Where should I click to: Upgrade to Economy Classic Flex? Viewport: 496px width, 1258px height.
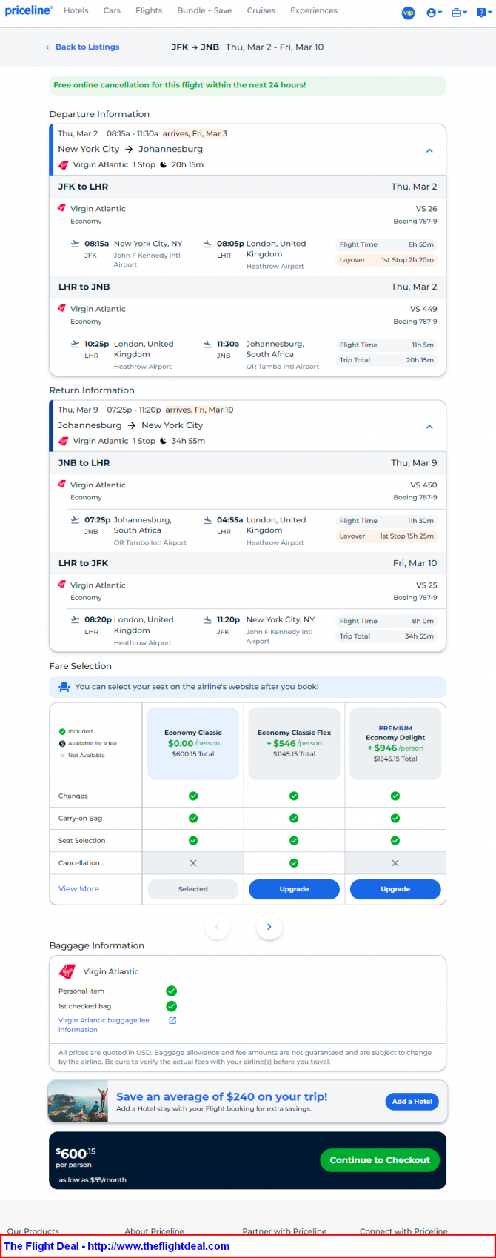(294, 889)
